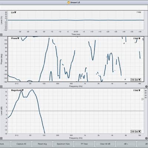Open the Lin scale dropdown on the impulse graph
The height and width of the screenshot is (148, 148).
point(14,13)
